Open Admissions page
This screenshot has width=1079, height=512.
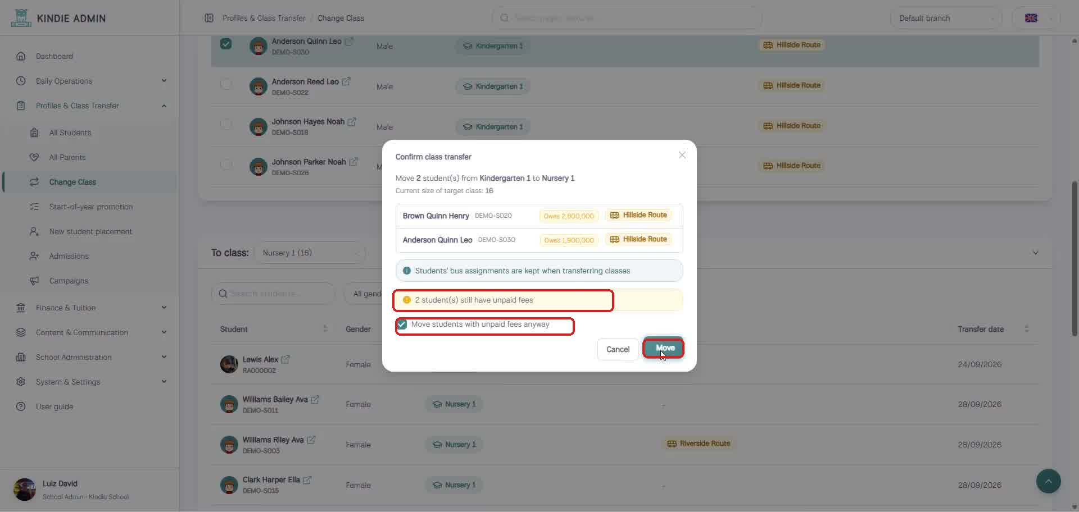tap(90, 256)
